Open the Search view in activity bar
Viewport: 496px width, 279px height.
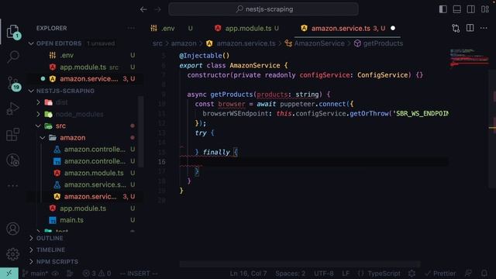click(13, 57)
